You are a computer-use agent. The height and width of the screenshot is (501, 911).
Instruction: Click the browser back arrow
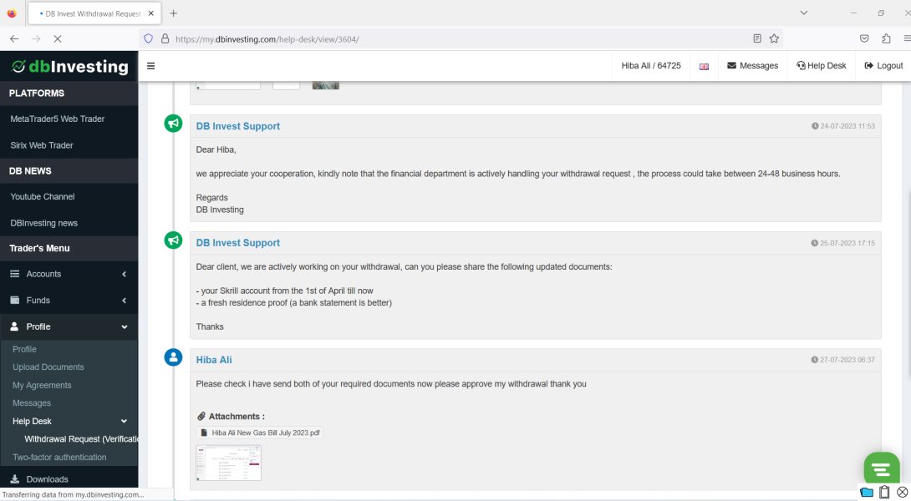[x=14, y=39]
